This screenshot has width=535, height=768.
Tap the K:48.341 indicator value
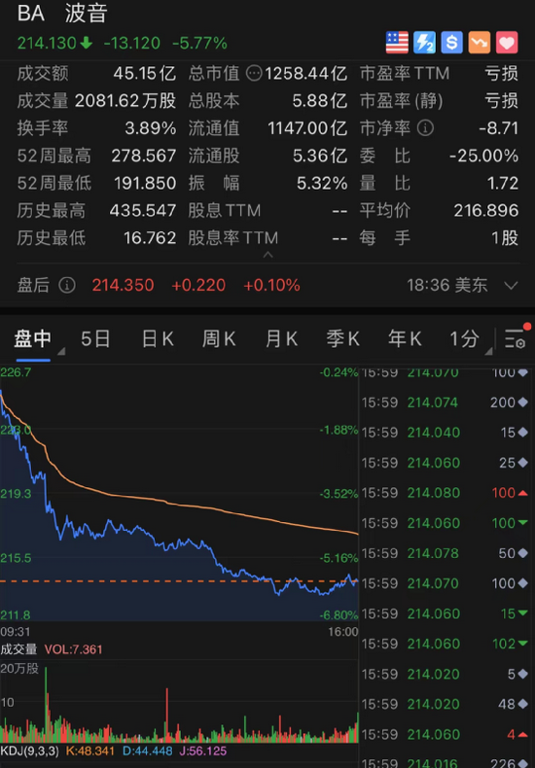(89, 751)
